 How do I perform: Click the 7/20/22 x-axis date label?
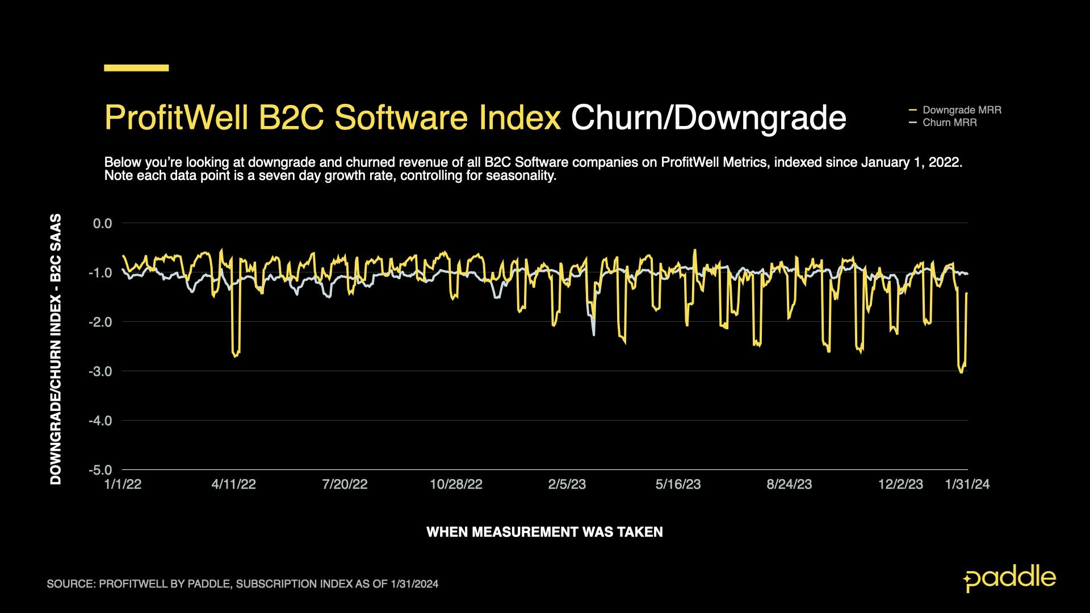click(x=345, y=484)
